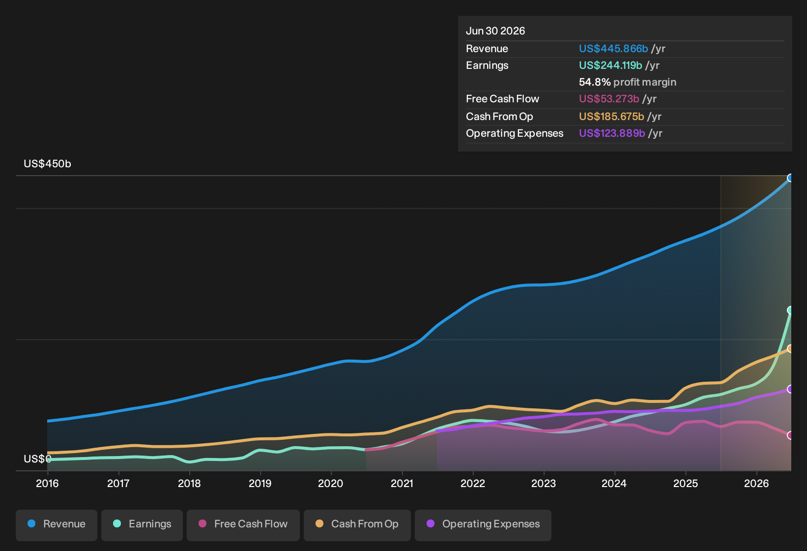This screenshot has height=551, width=807.
Task: Click the orange Cash From Op endpoint marker
Action: click(790, 348)
